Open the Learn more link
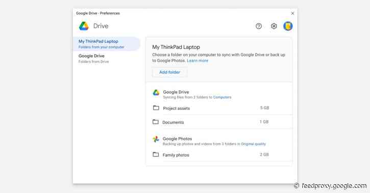 point(198,61)
